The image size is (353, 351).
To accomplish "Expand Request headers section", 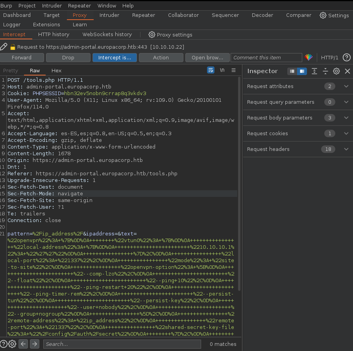I will (346, 149).
